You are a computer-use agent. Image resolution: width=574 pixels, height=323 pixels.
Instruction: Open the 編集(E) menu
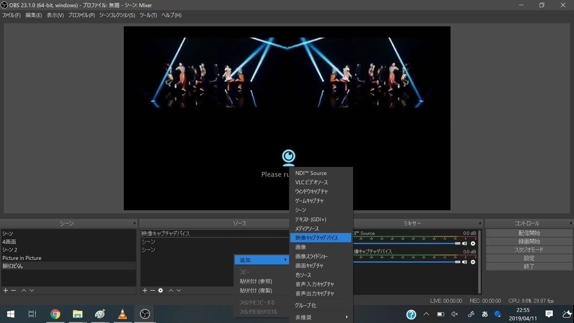click(33, 15)
